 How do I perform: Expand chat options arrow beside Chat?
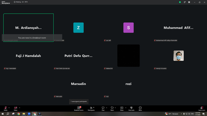point(106,108)
